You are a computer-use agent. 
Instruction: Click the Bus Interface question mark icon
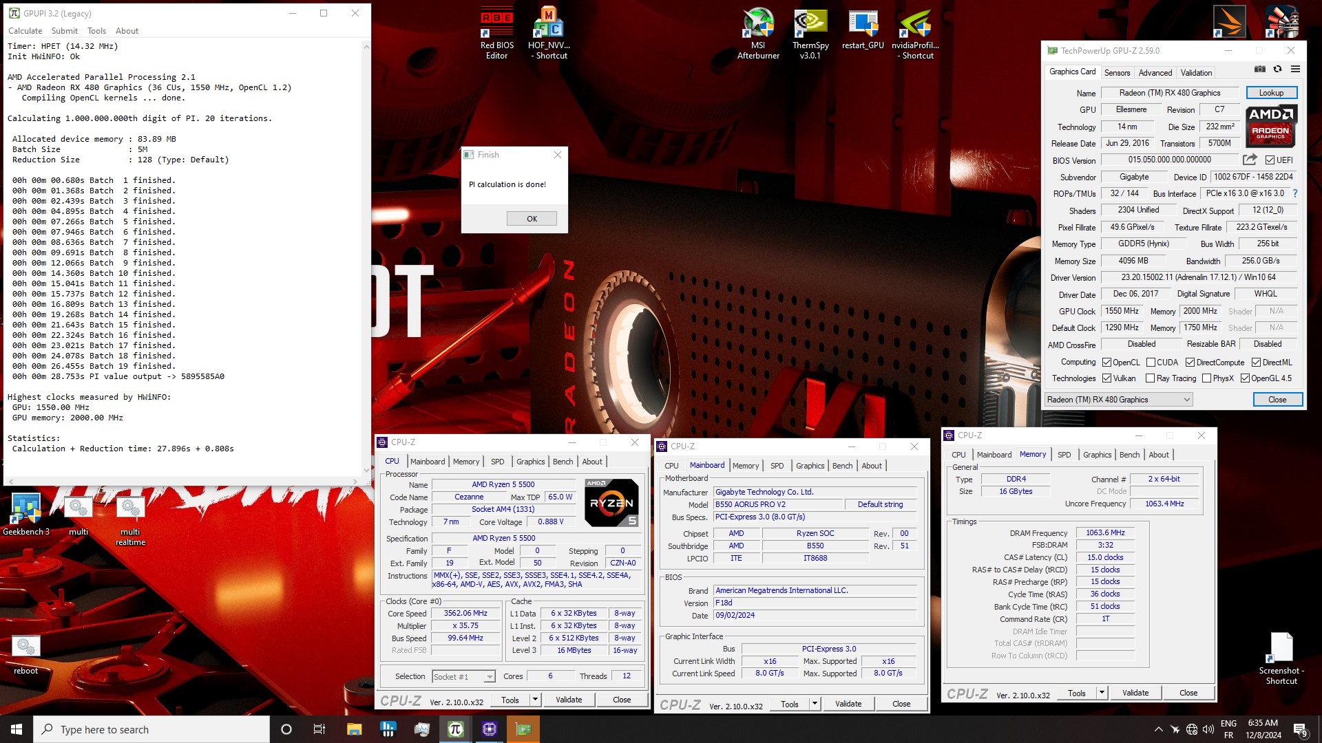click(x=1295, y=193)
